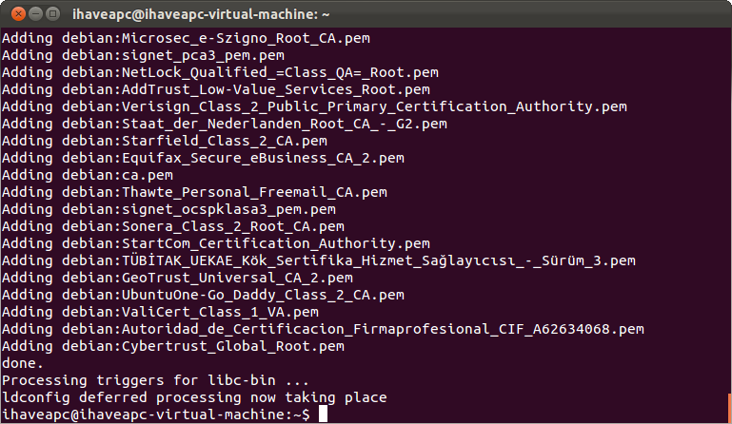The width and height of the screenshot is (732, 424).
Task: Click Cybertrust_Global_Root.pem line
Action: pos(173,346)
